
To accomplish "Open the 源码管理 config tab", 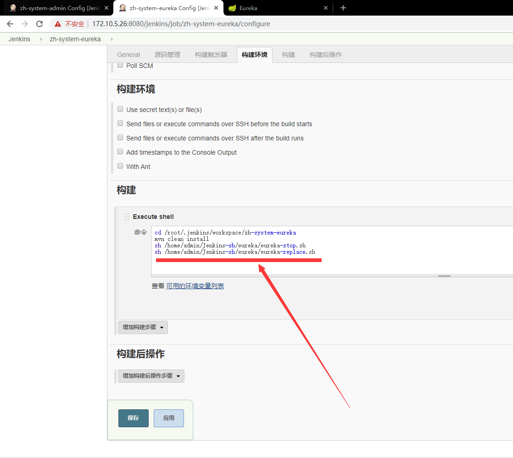I will click(167, 55).
